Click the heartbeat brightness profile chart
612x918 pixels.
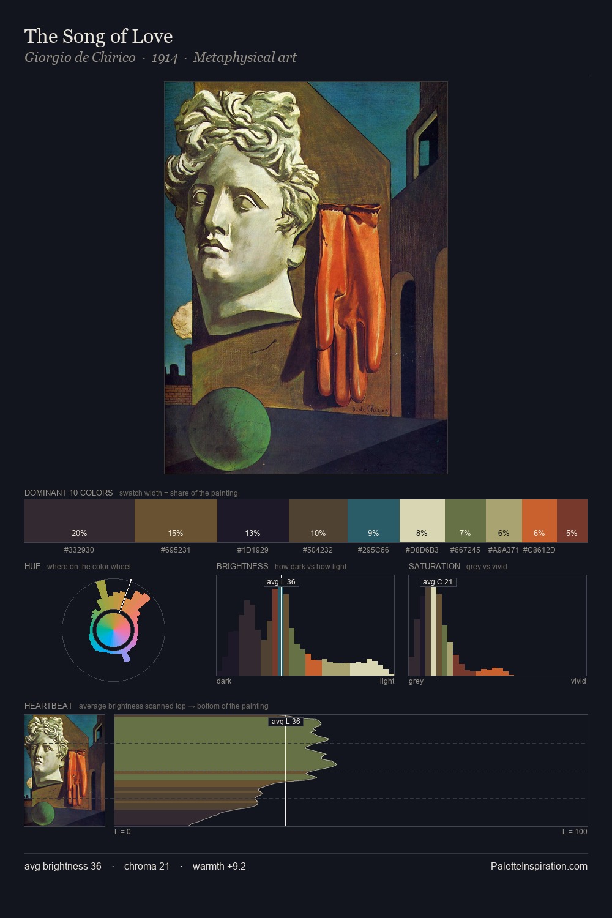coord(351,771)
